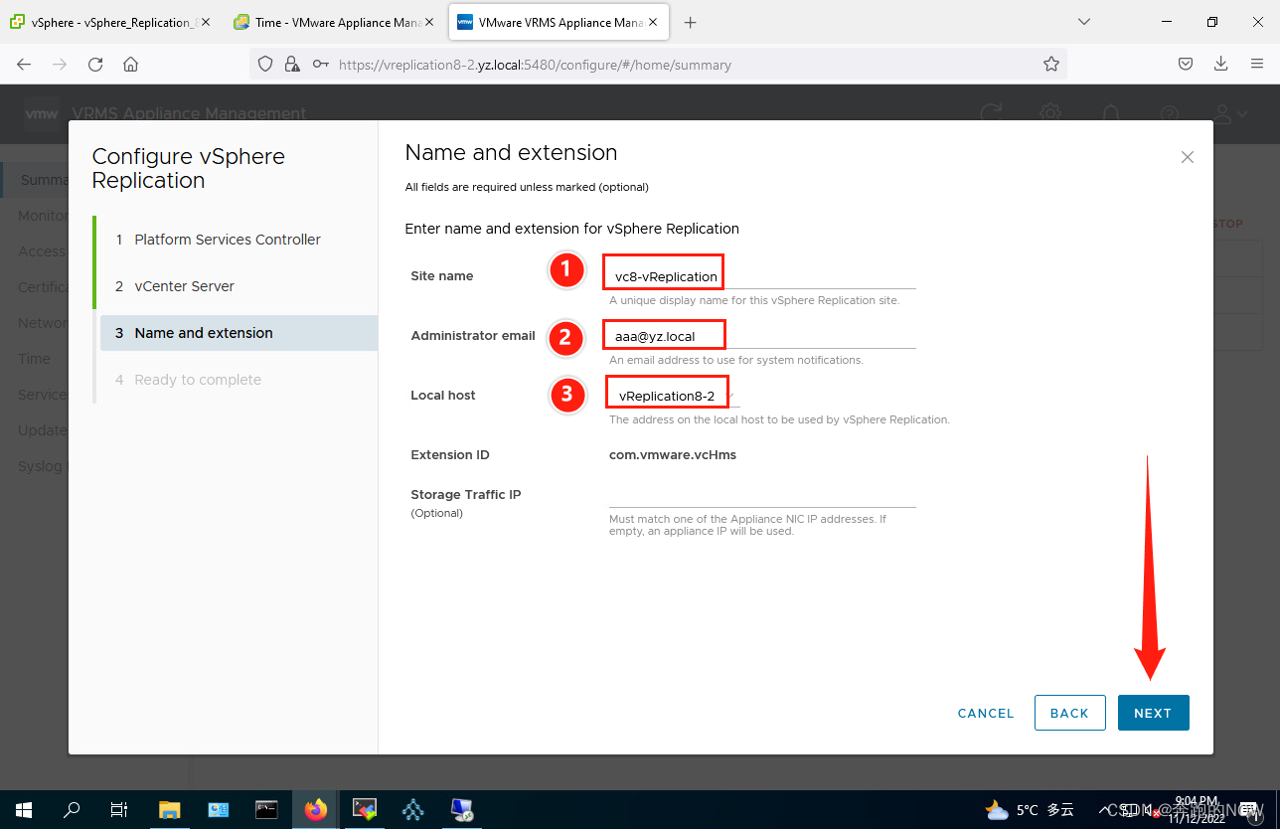Click the Firefox taskbar icon
The width and height of the screenshot is (1280, 829).
315,809
